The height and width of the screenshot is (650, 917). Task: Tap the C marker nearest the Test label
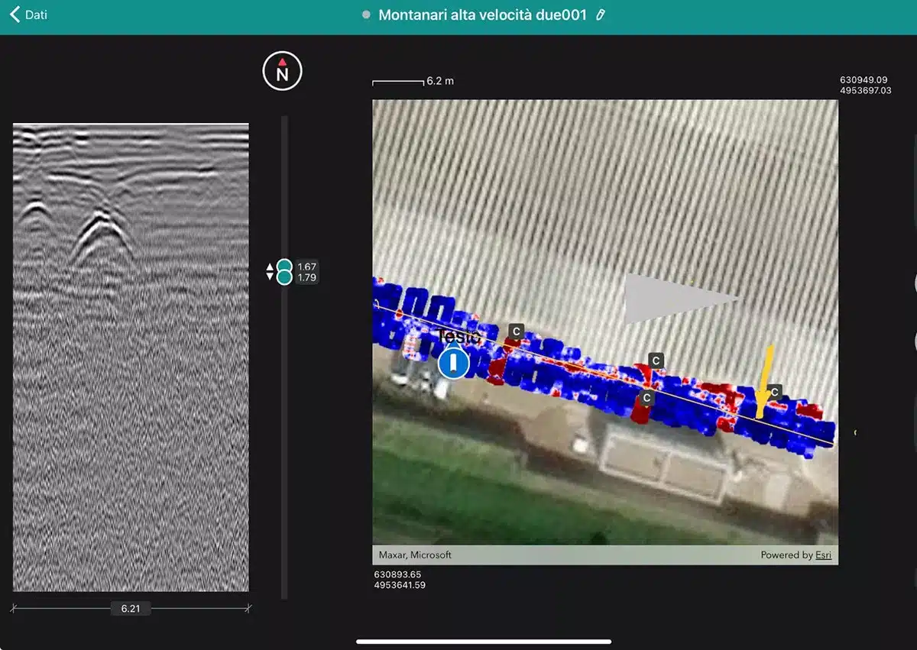[x=517, y=331]
